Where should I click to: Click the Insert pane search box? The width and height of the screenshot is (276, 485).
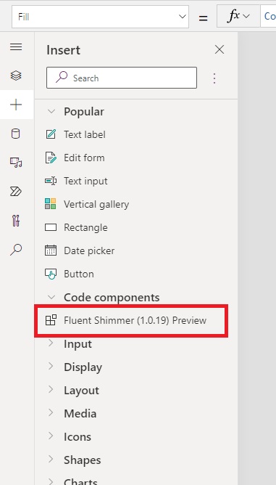coord(122,78)
